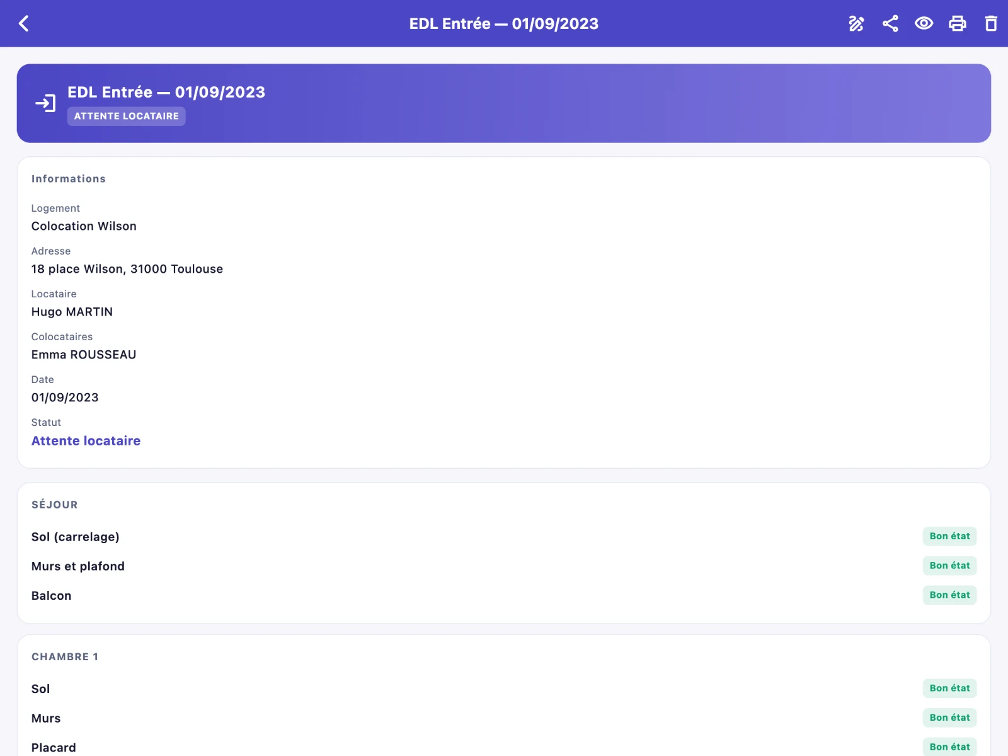Click 'Bon état' badge for Balcon
The height and width of the screenshot is (756, 1008).
950,595
